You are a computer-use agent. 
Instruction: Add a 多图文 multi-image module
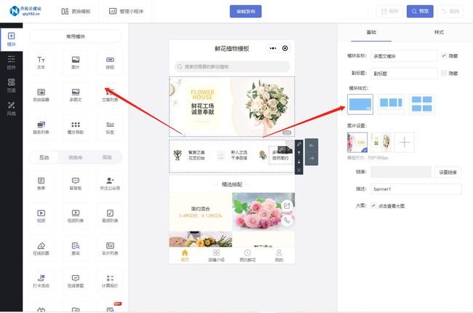tap(76, 95)
